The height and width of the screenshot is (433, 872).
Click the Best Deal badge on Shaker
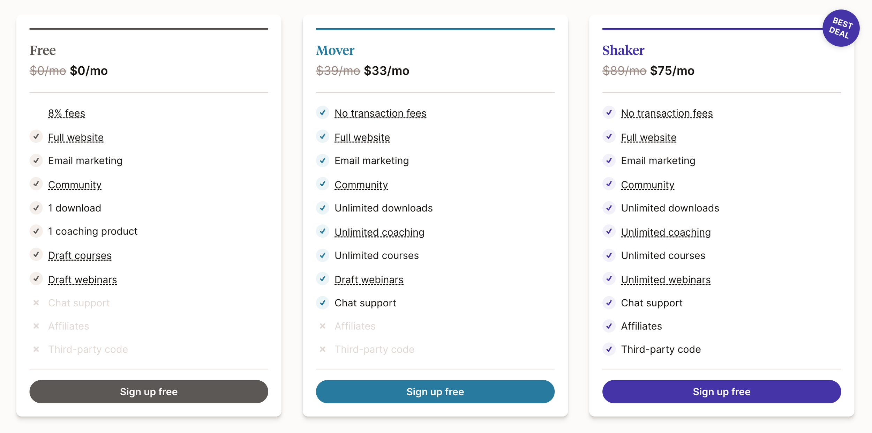click(x=841, y=28)
